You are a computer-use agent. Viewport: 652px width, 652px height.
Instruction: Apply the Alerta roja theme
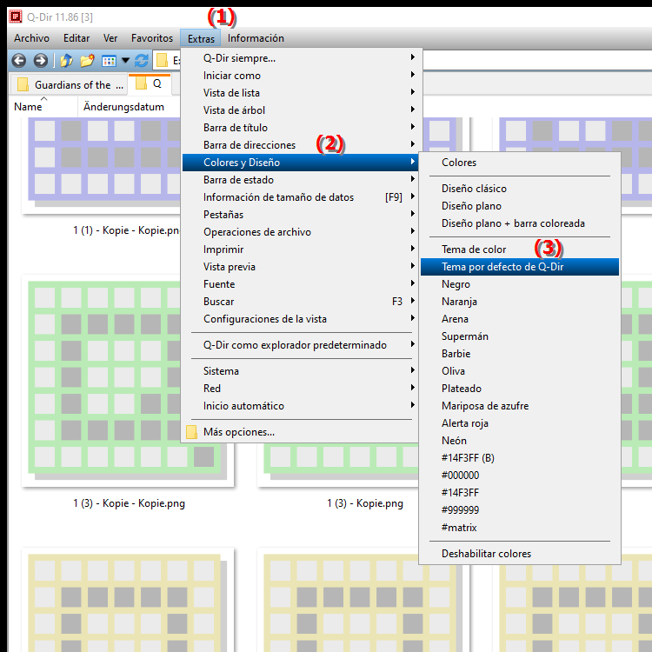click(520, 423)
